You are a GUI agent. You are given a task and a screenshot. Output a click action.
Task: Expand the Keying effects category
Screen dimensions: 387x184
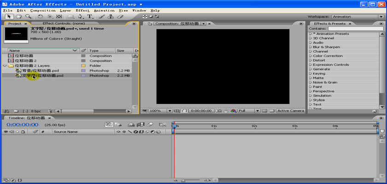(311, 74)
